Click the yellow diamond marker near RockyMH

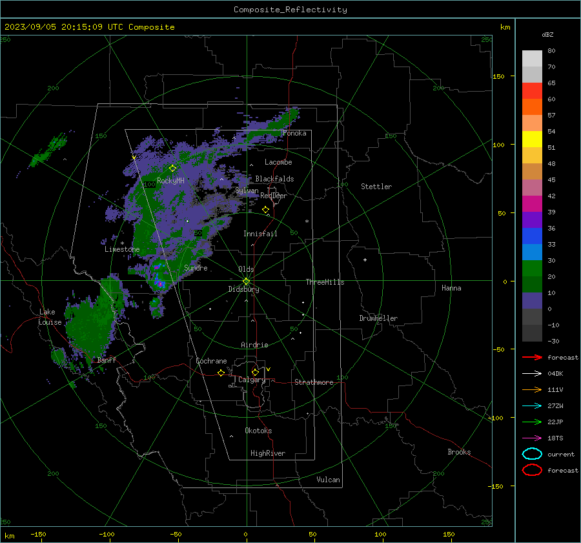pyautogui.click(x=172, y=169)
